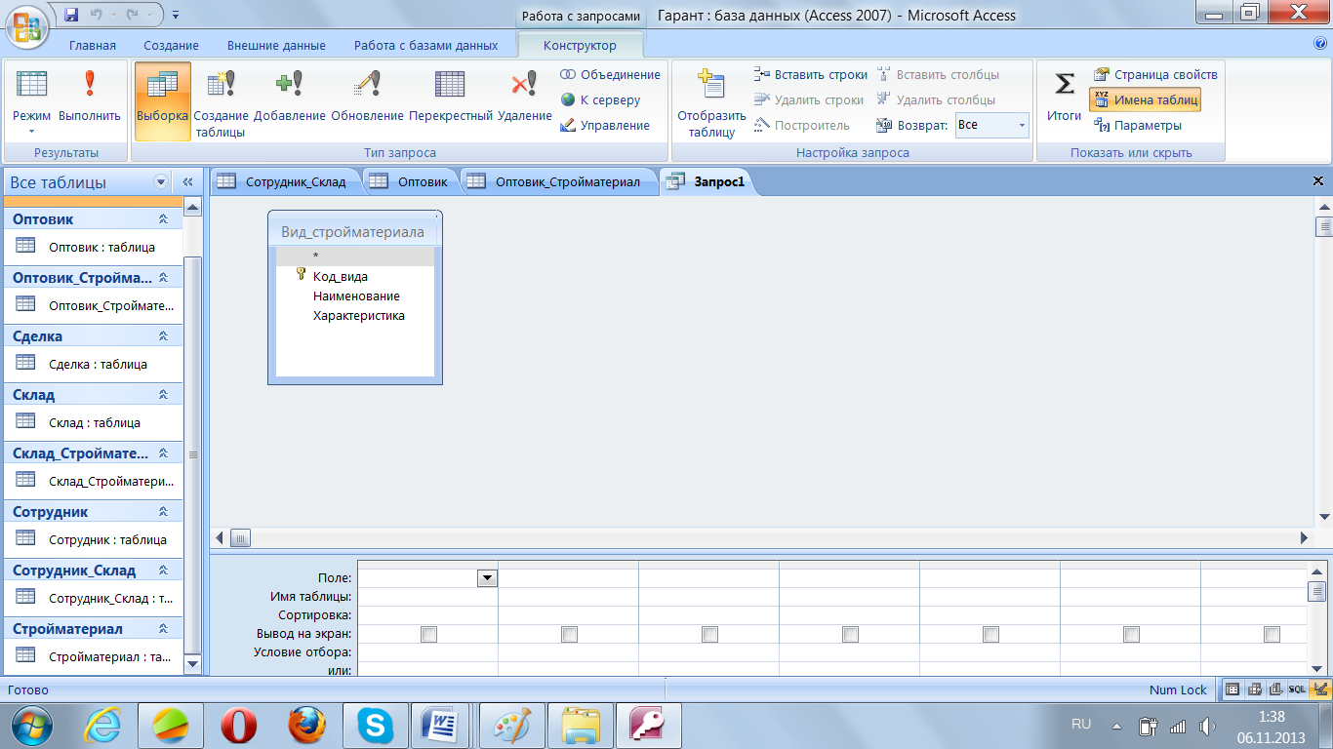Open the Все таблицы navigation dropdown

(x=161, y=182)
